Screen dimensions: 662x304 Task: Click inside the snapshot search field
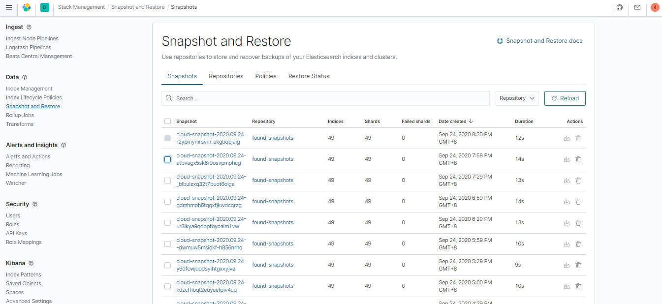click(325, 98)
